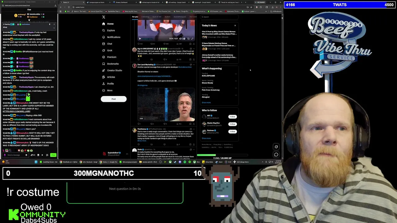Make the weightlifting video fullscreen
The width and height of the screenshot is (397, 223).
(192, 39)
